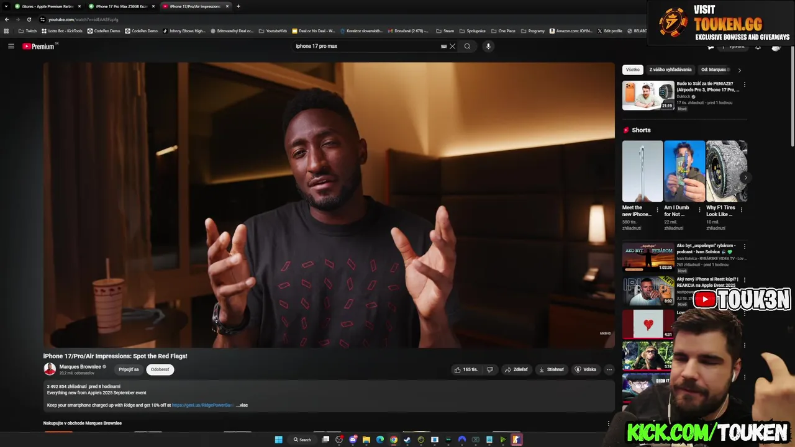Start voice search with microphone icon
The width and height of the screenshot is (795, 447).
[488, 46]
